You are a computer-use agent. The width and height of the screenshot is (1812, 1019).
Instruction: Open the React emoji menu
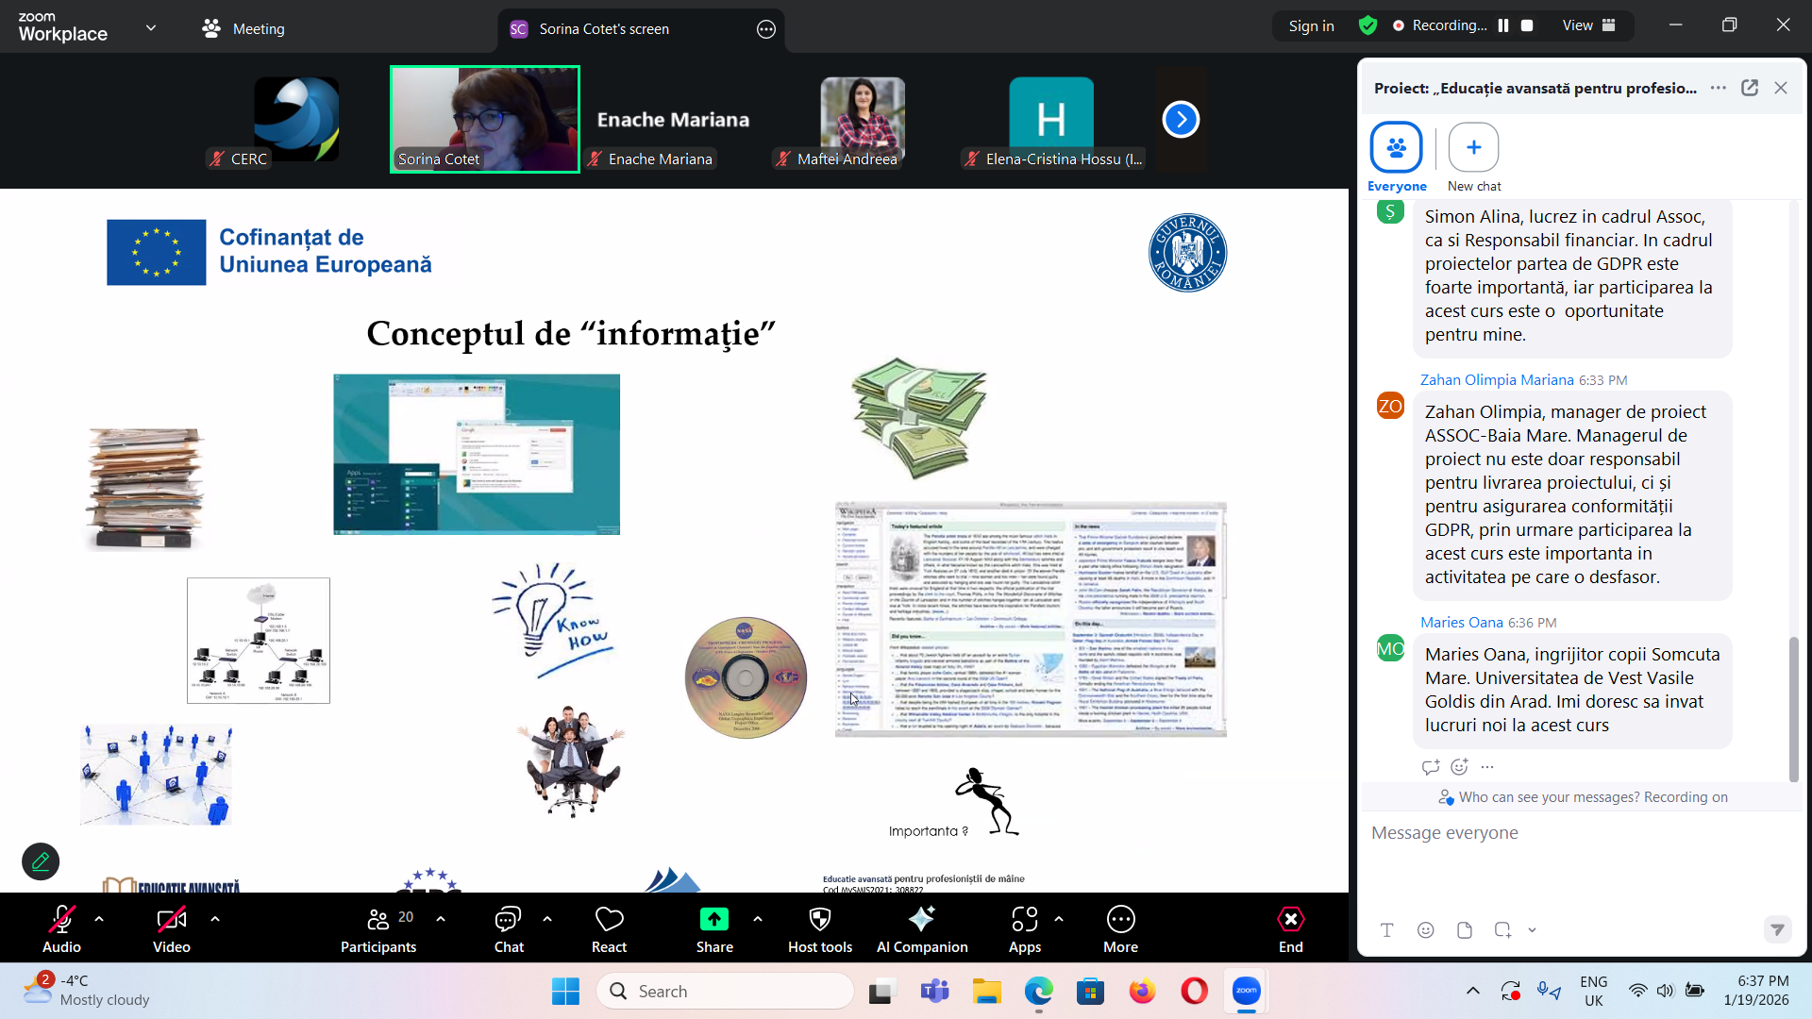pyautogui.click(x=609, y=928)
